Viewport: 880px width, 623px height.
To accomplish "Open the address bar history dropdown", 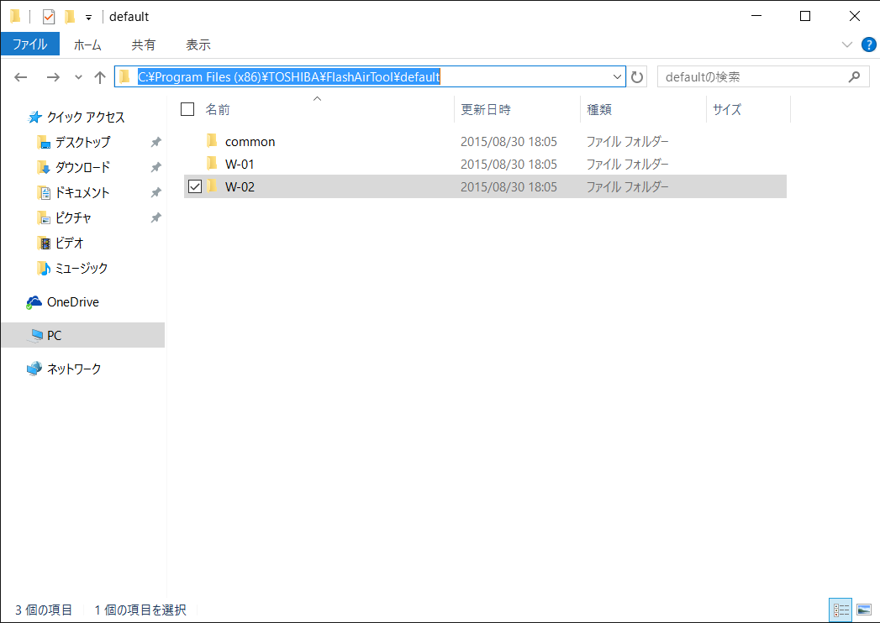I will (618, 76).
